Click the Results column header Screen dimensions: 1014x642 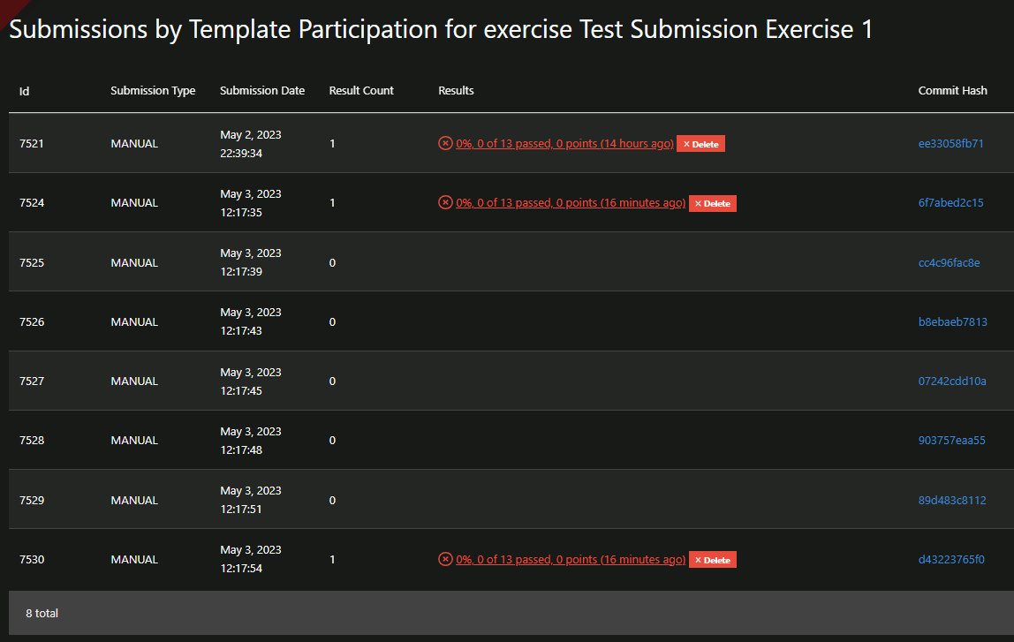point(456,90)
